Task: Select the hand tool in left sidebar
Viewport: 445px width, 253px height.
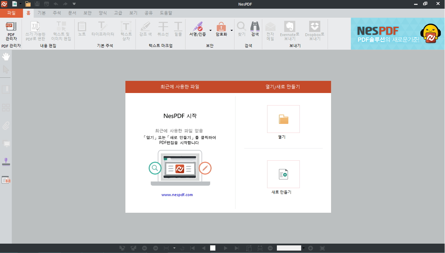Action: [6, 57]
